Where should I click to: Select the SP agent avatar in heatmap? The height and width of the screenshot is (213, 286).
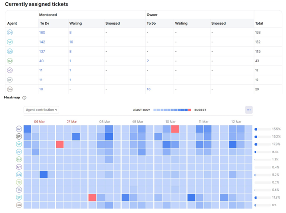coord(19,197)
